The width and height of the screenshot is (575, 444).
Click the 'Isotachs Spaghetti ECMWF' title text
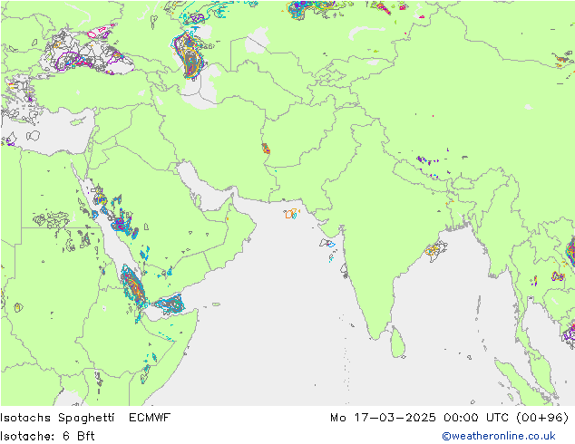[85, 417]
